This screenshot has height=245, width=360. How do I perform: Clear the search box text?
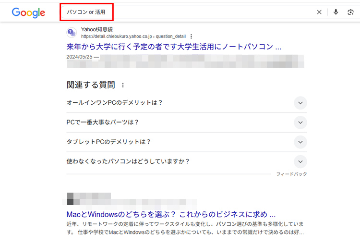pos(319,12)
